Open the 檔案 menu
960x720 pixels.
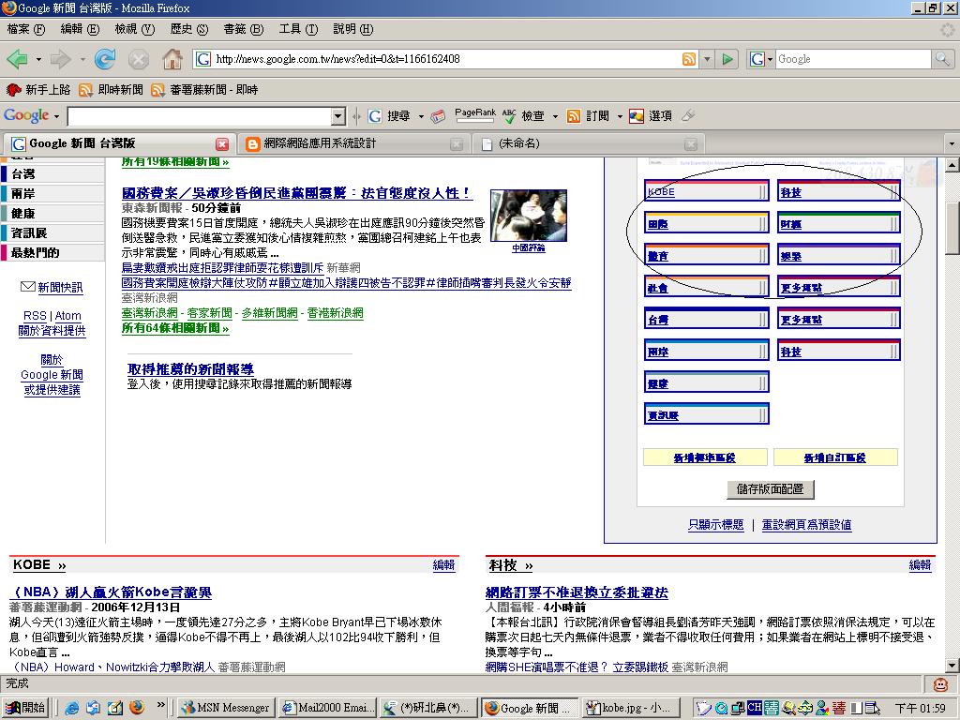[25, 29]
